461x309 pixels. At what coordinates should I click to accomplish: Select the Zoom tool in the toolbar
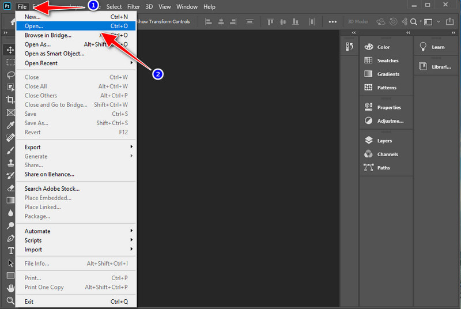[10, 301]
